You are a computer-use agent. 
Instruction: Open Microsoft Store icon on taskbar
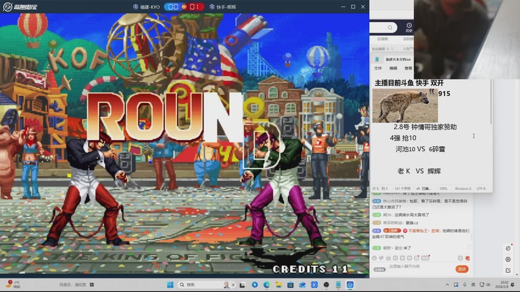point(291,285)
